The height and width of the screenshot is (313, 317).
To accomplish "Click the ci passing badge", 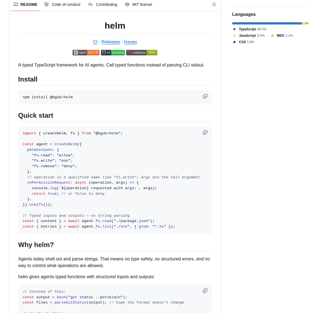I will click(113, 53).
